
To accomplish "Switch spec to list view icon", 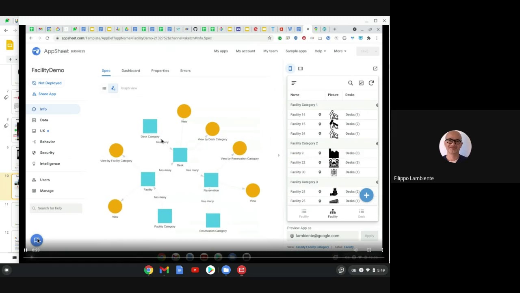I will (x=104, y=88).
